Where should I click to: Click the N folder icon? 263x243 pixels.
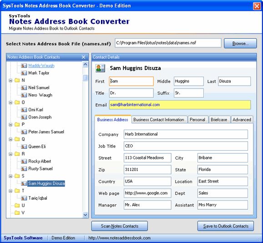pyautogui.click(x=17, y=80)
